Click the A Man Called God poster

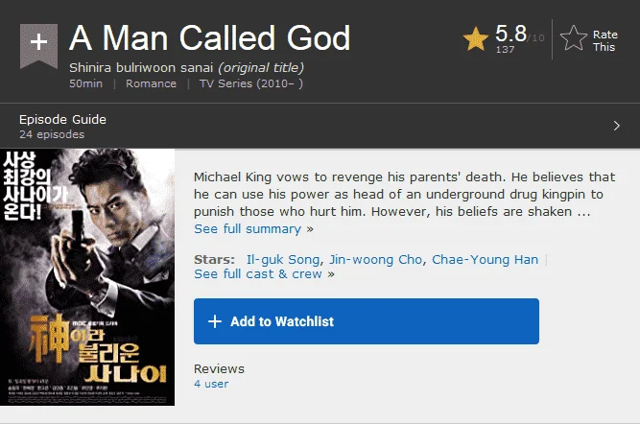click(87, 277)
